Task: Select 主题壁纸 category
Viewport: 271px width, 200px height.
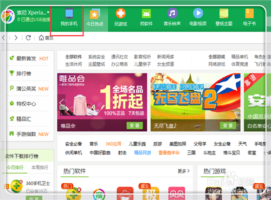Action: click(x=96, y=64)
